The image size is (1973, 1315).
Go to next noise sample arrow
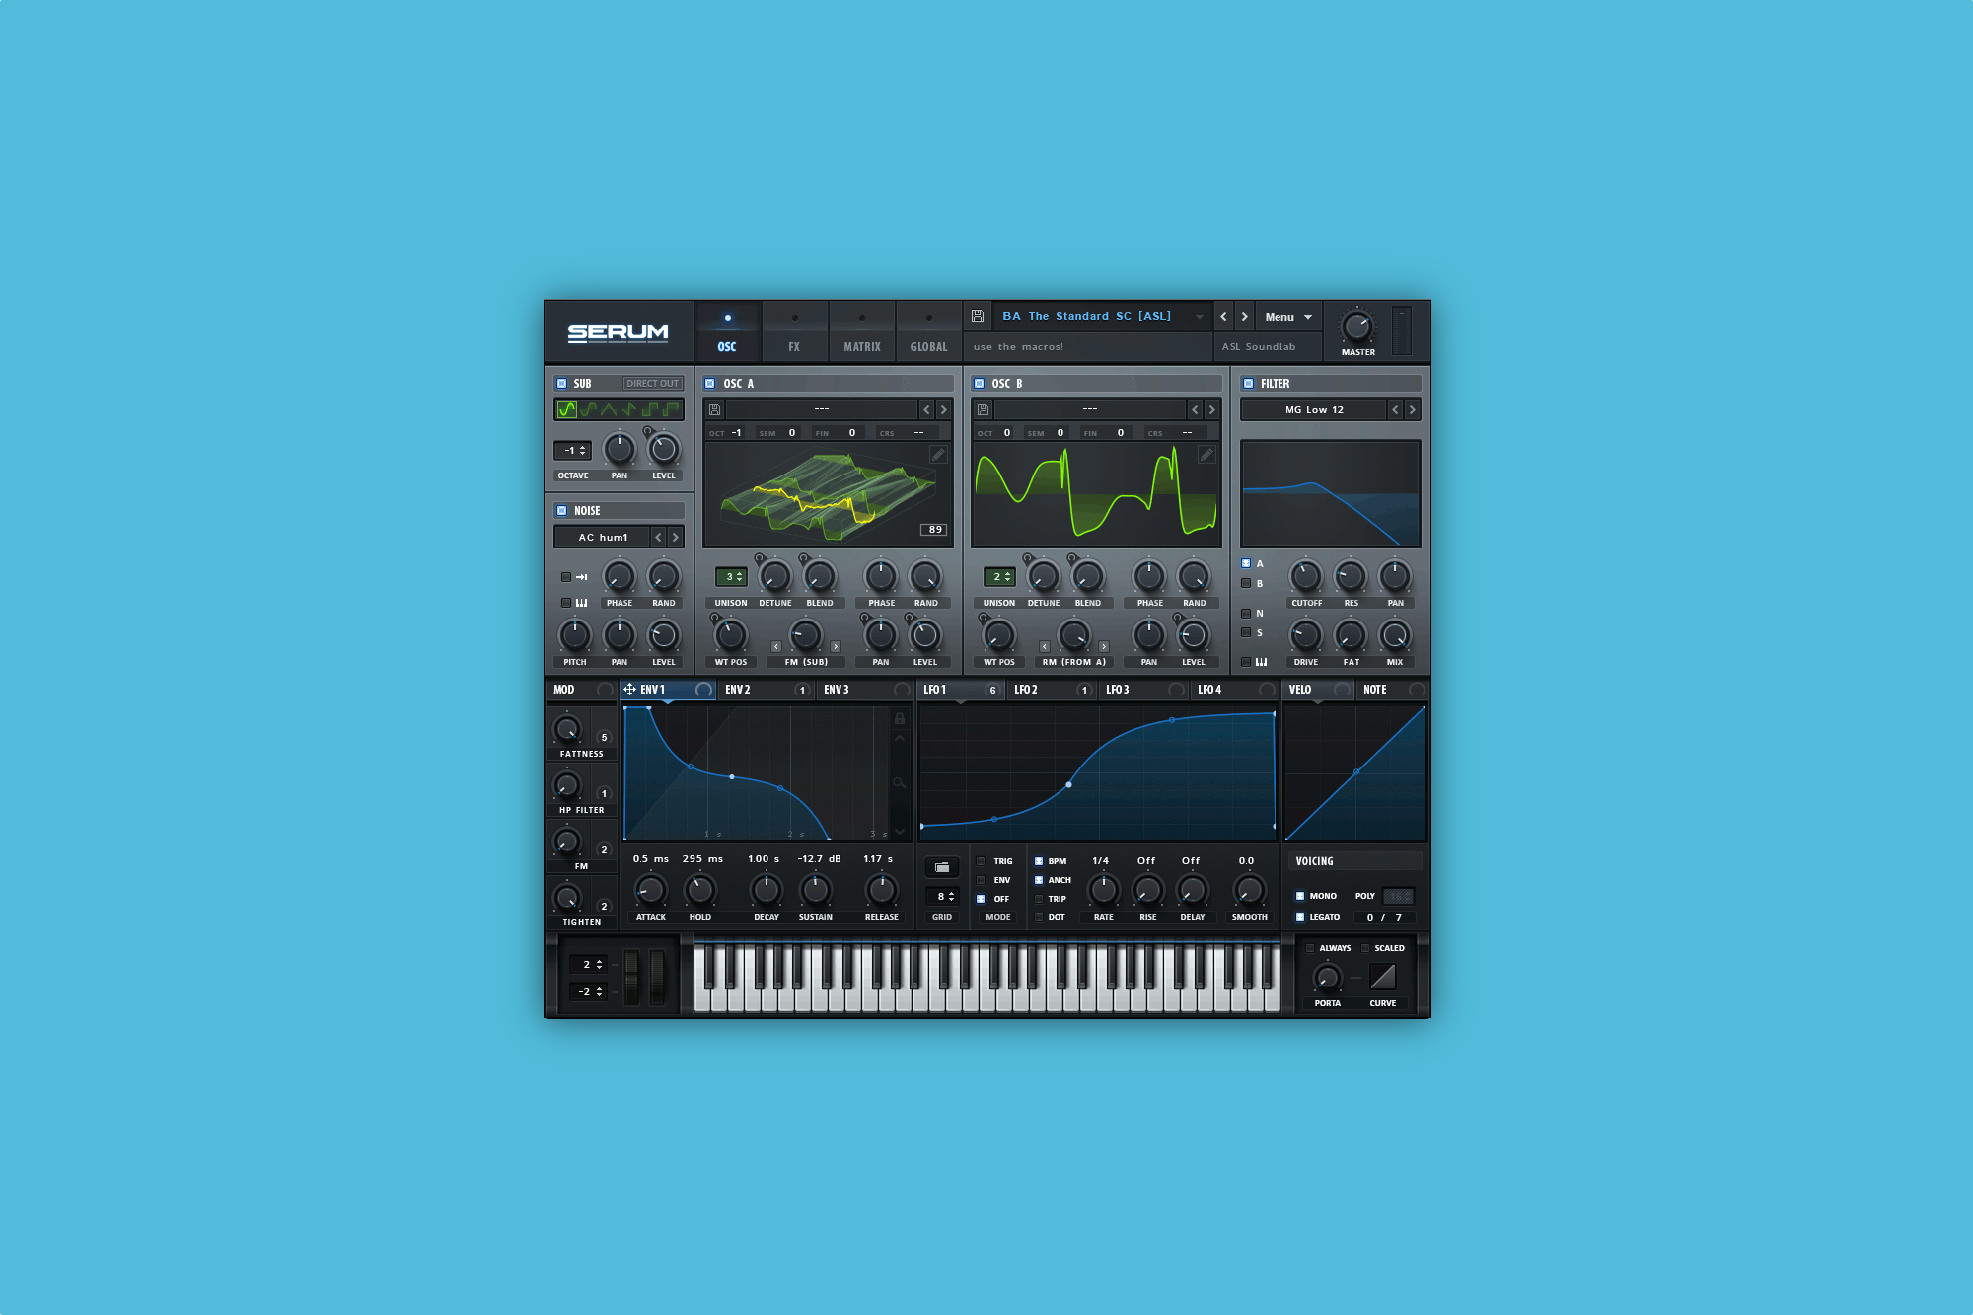click(676, 537)
